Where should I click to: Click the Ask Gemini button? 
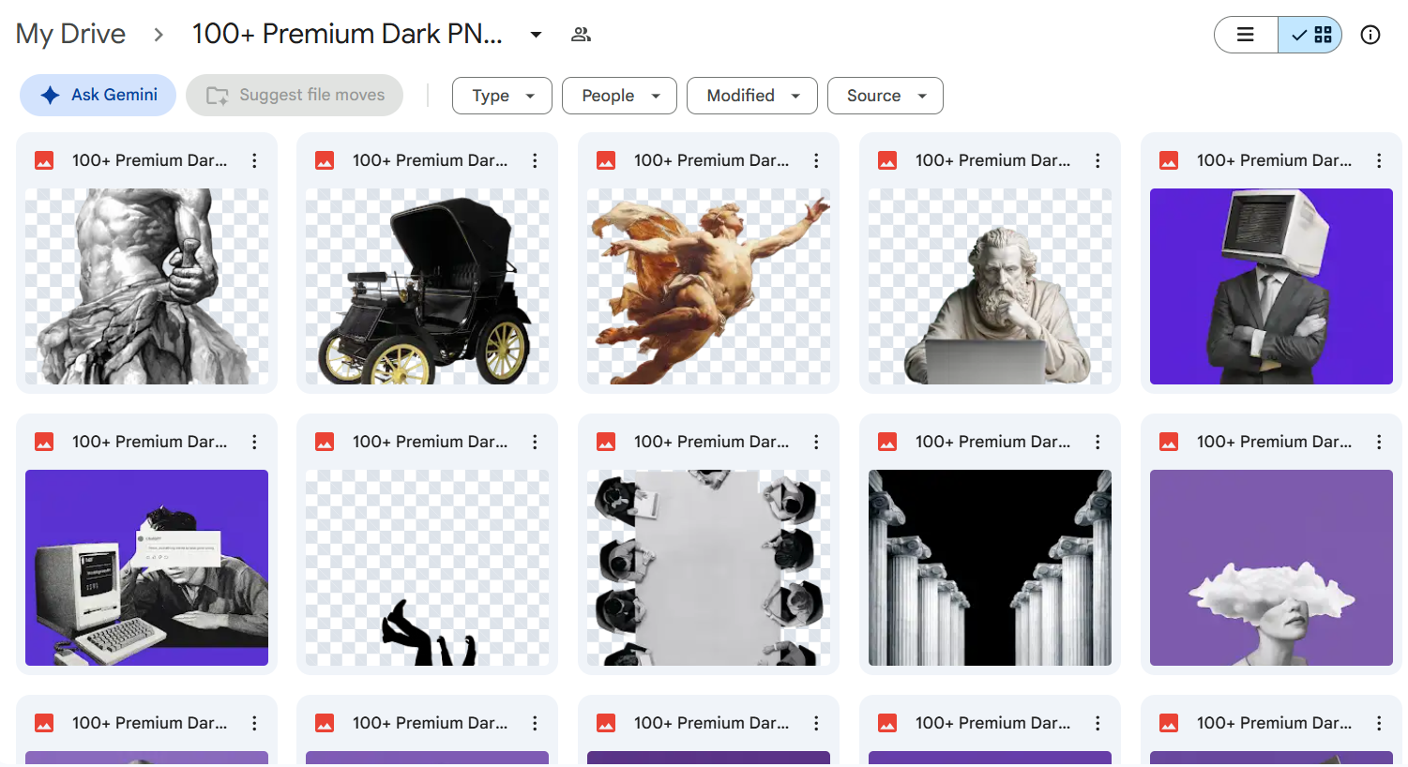(98, 95)
